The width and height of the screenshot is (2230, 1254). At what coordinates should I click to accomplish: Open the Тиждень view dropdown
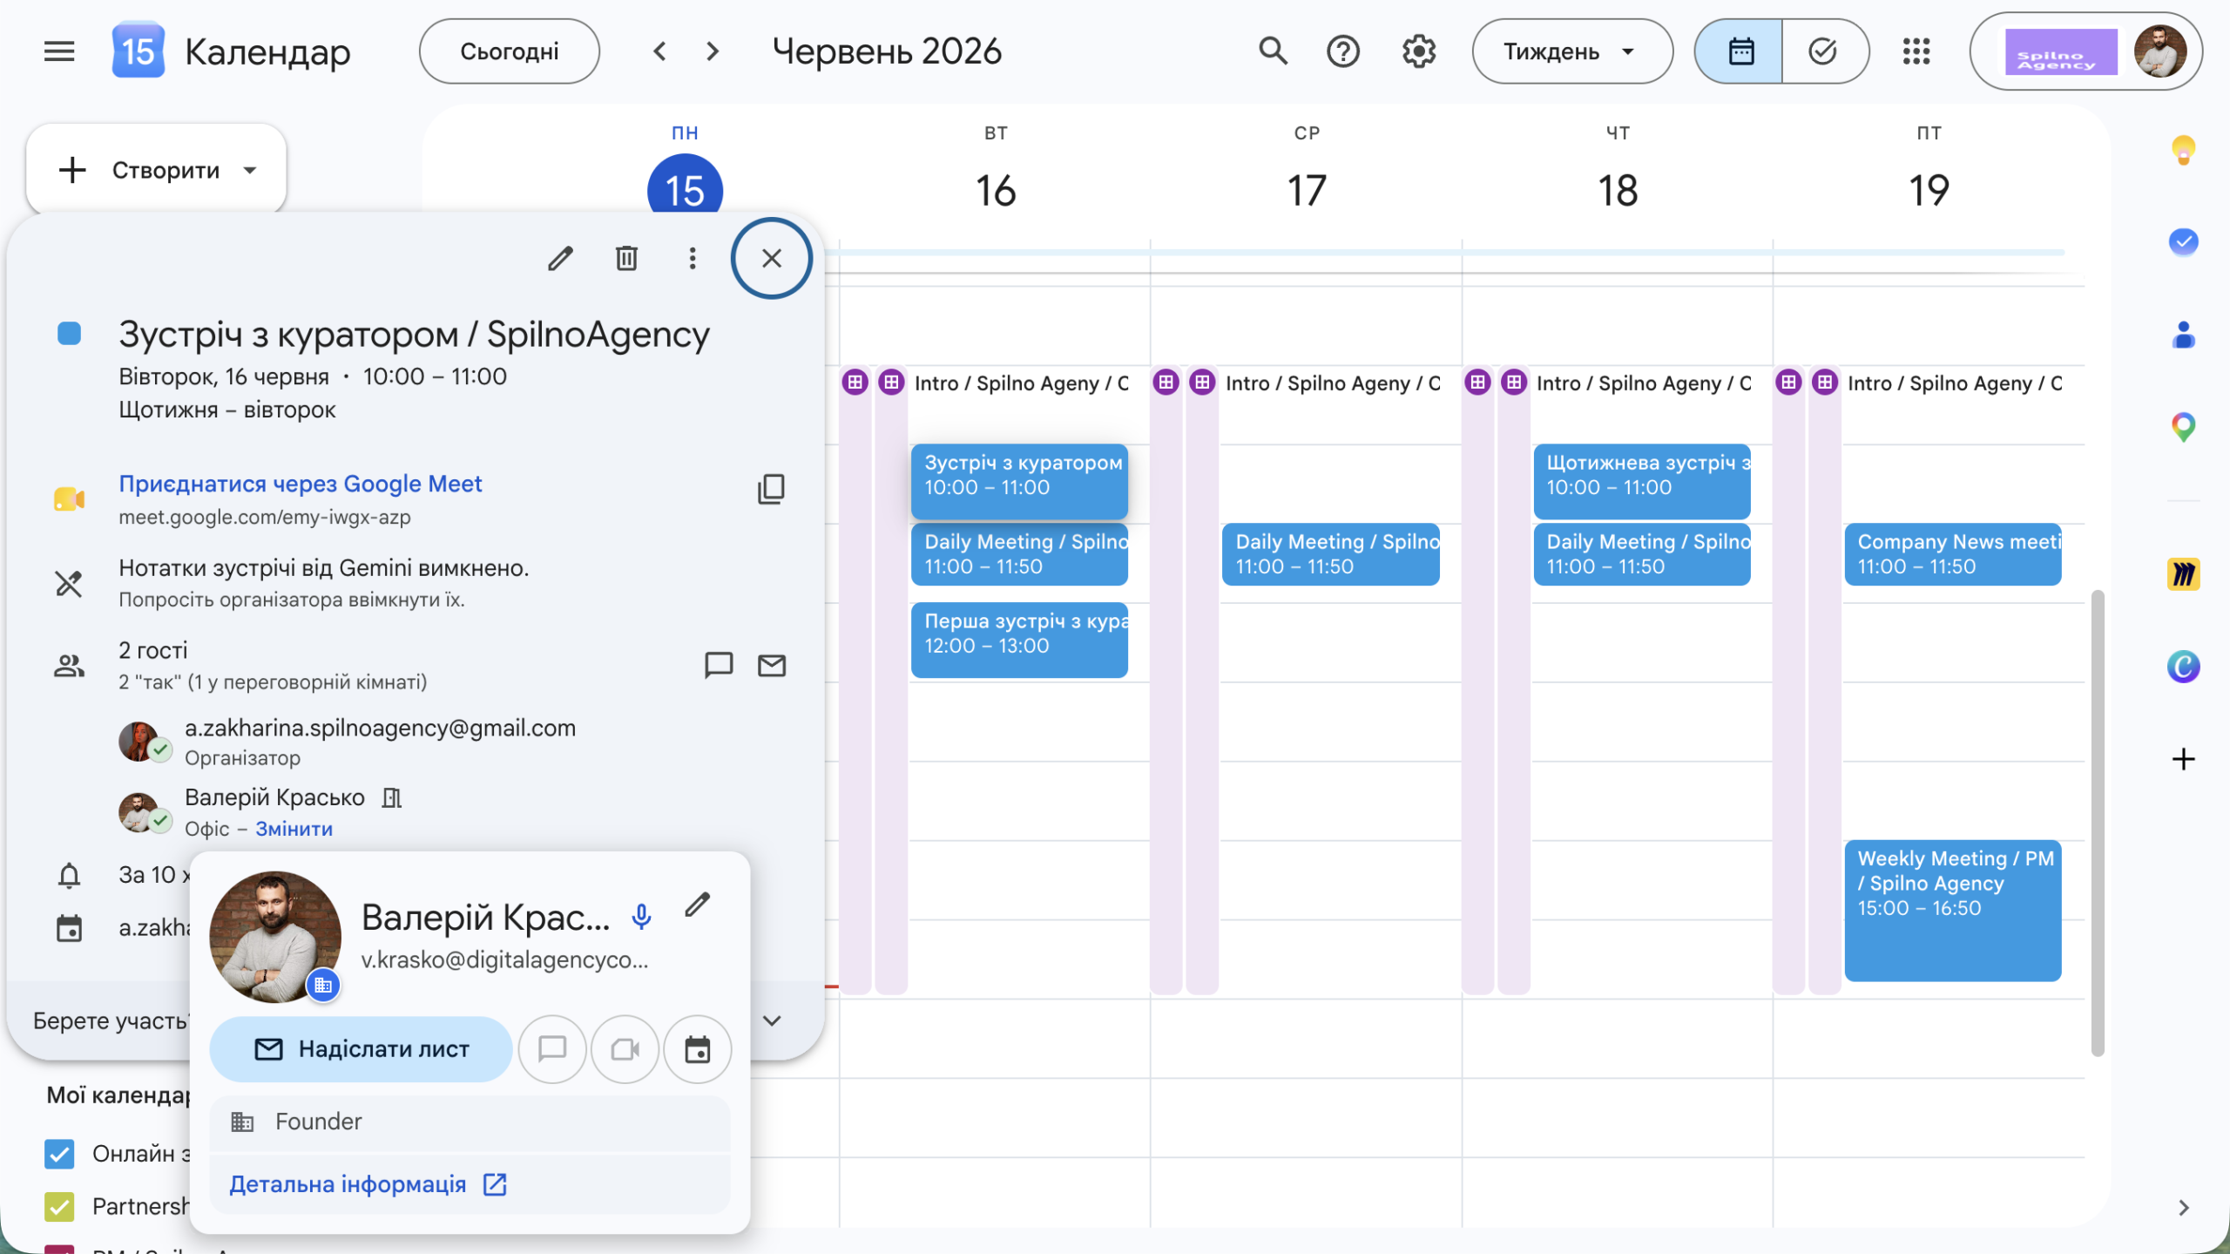(x=1572, y=51)
